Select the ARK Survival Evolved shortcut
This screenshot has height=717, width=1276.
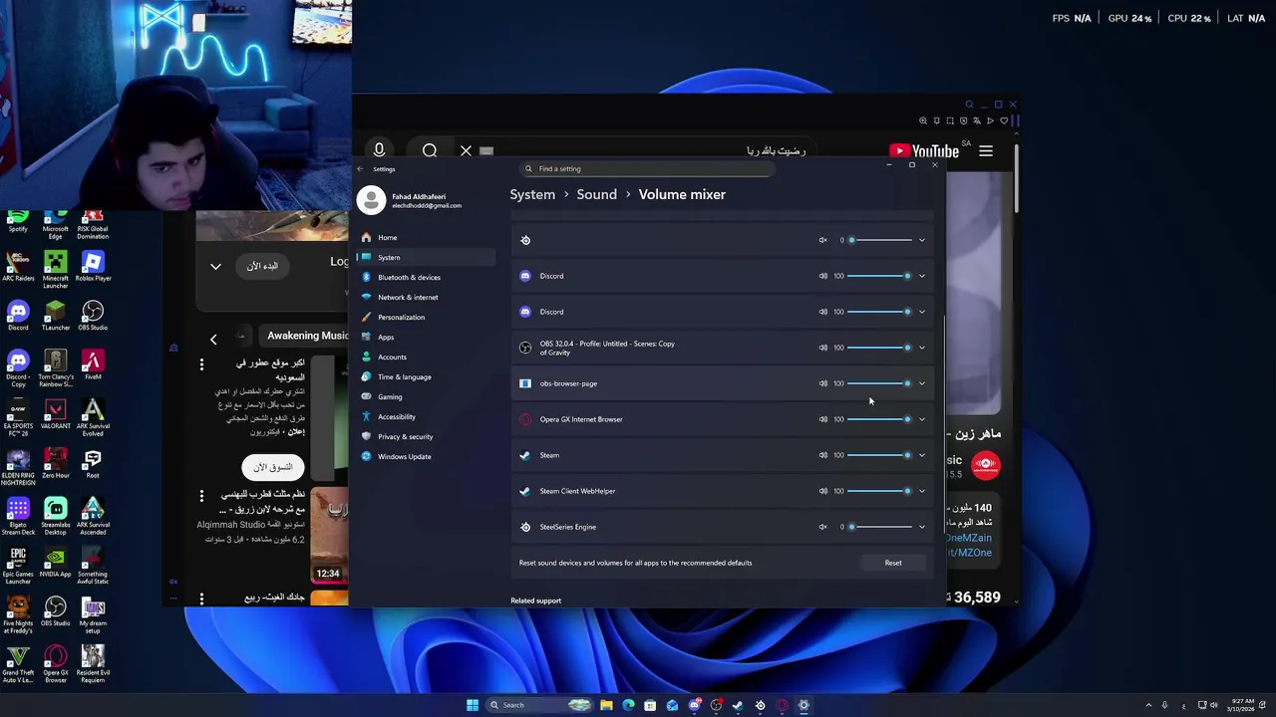tap(93, 418)
